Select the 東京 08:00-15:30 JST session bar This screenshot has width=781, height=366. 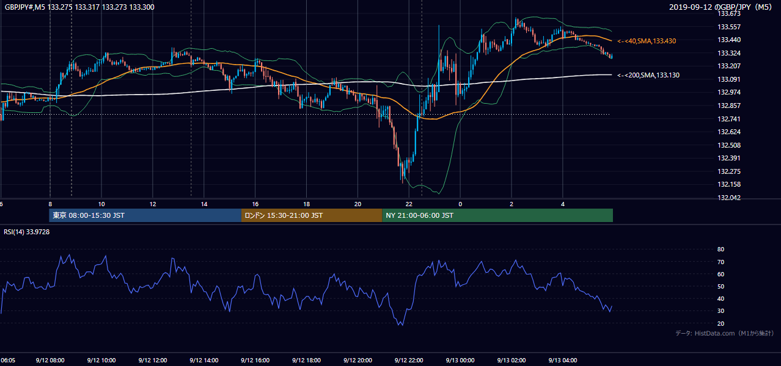[145, 215]
